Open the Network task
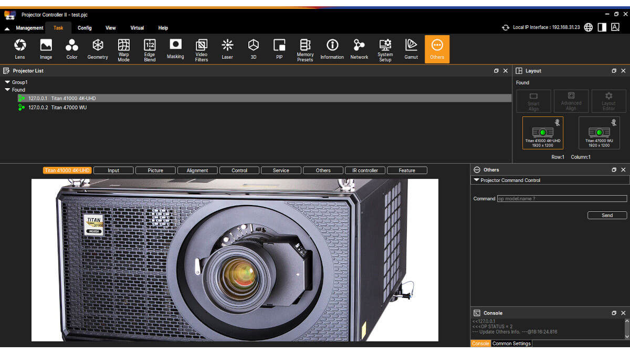 (359, 49)
